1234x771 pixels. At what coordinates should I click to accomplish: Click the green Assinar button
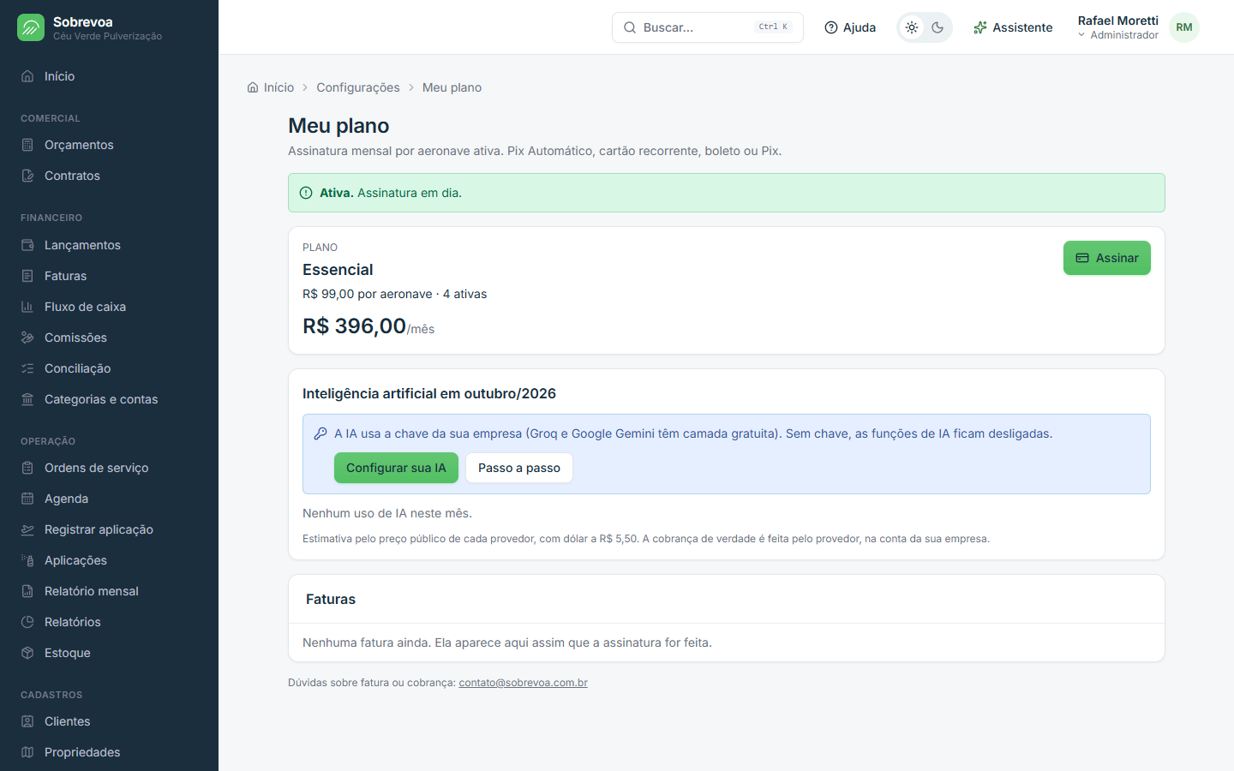pyautogui.click(x=1107, y=258)
